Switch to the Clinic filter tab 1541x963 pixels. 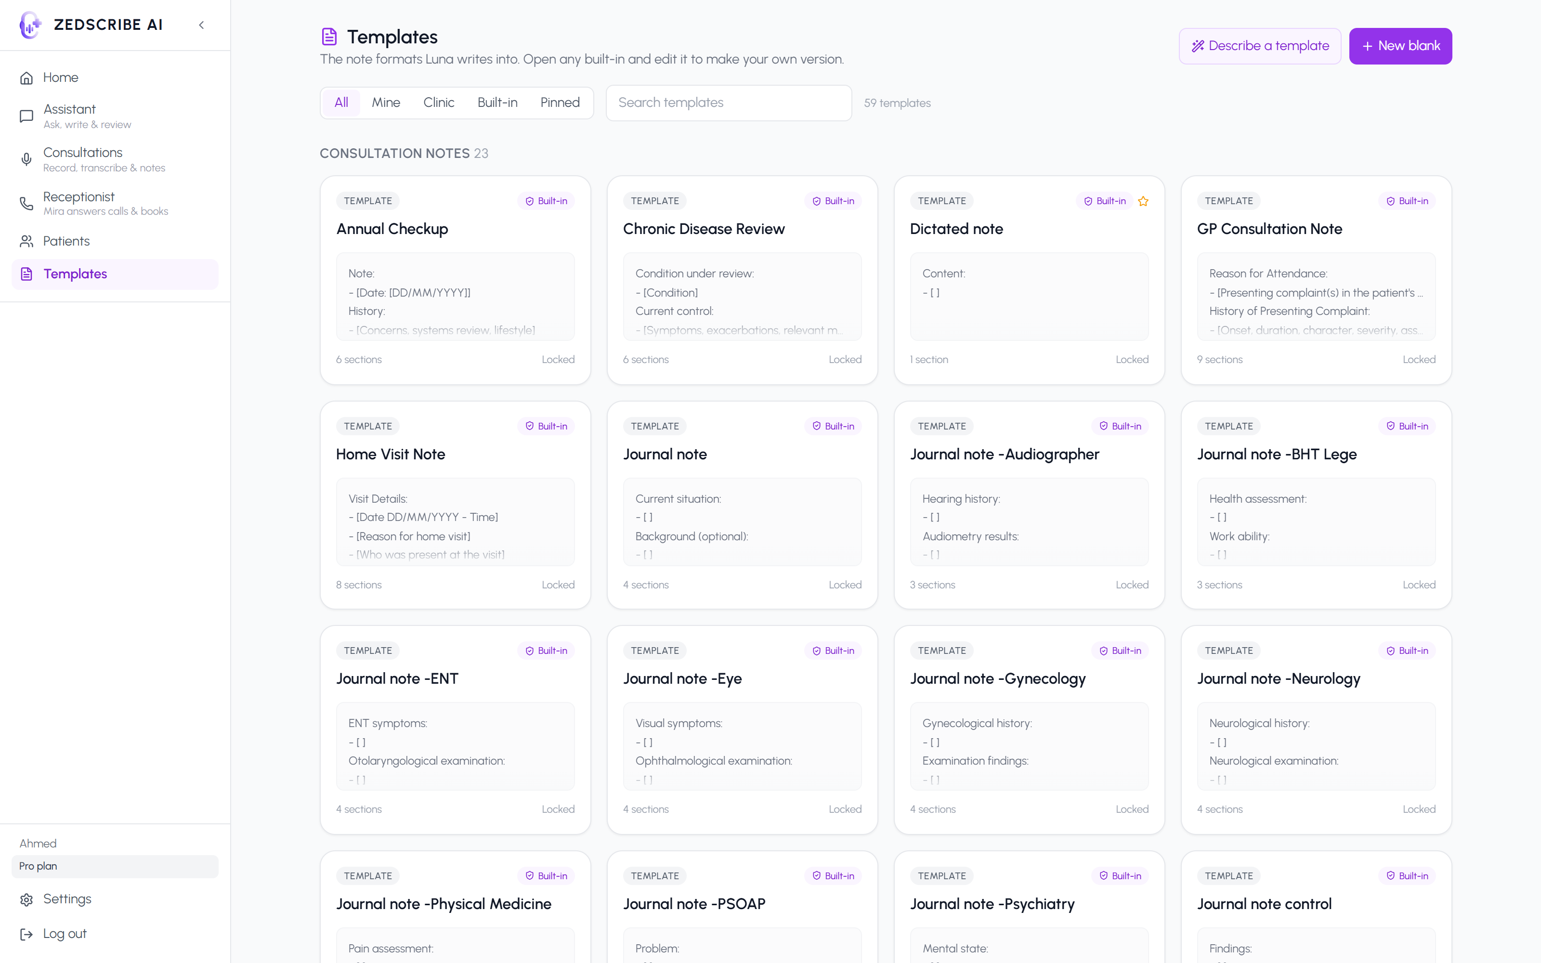click(439, 103)
